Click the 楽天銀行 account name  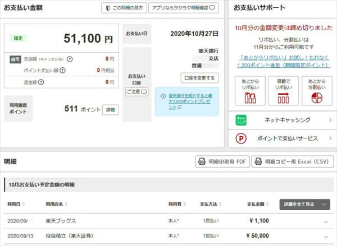point(208,51)
